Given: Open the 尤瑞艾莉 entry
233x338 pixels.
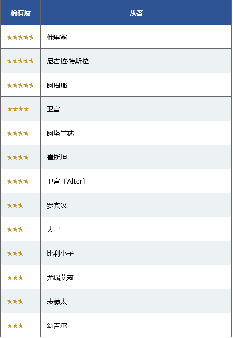Looking at the screenshot, I should (x=60, y=277).
